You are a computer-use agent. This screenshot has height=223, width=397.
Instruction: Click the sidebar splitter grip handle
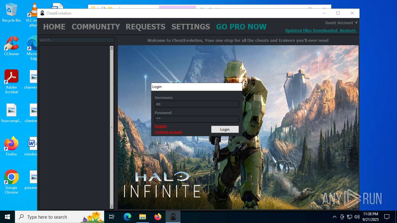point(112,127)
